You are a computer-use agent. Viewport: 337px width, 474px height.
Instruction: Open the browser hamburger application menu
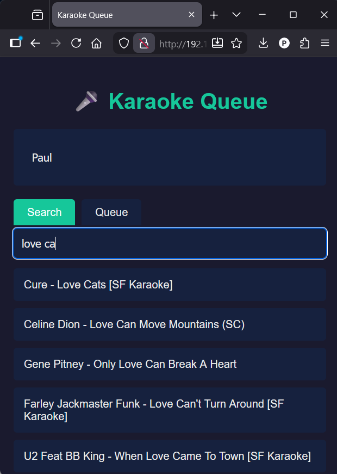click(x=325, y=44)
